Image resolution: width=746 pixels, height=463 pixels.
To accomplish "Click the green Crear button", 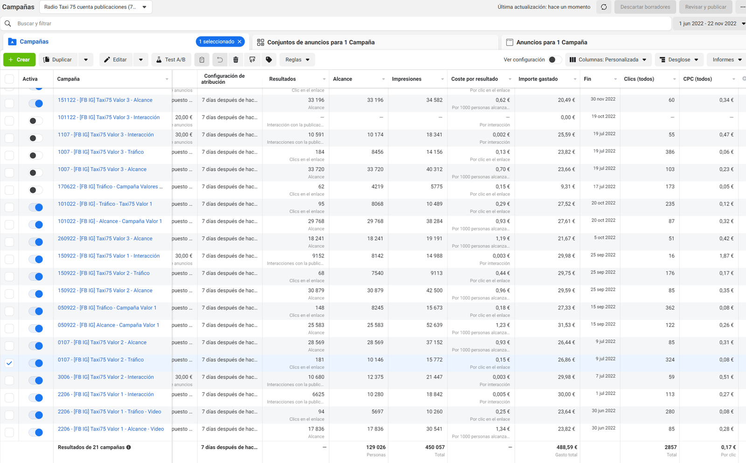I will click(x=19, y=60).
